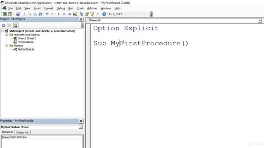Switch to the Alphabetic tab
The image size is (264, 148).
[7, 132]
